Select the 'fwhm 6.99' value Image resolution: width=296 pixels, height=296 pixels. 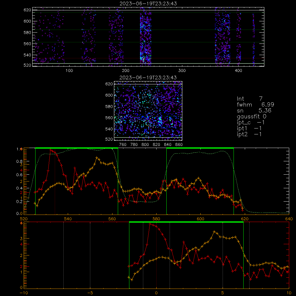(255, 104)
